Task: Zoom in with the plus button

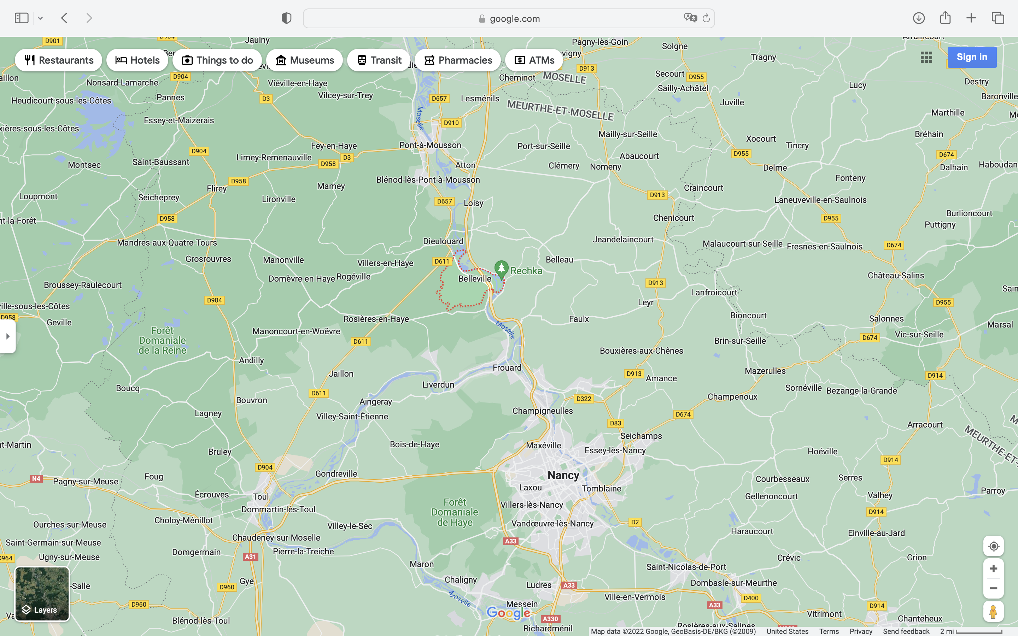Action: click(x=993, y=569)
